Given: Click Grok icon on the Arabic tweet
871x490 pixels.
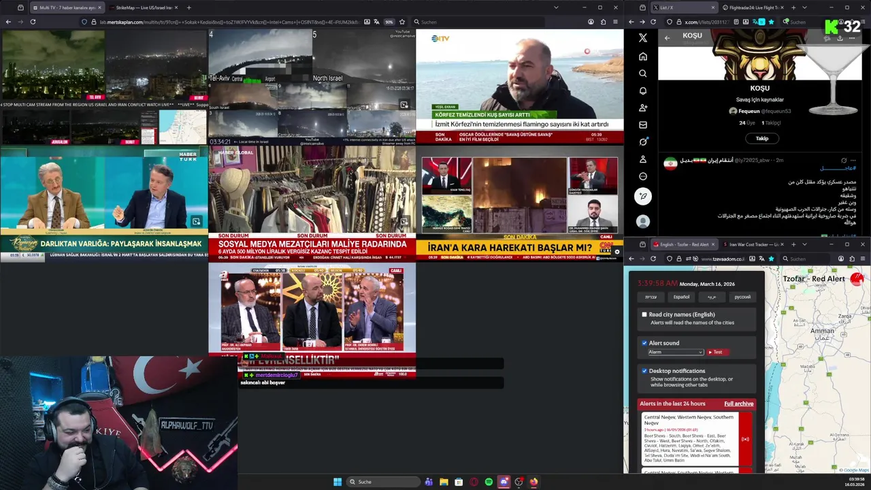Looking at the screenshot, I should point(844,160).
